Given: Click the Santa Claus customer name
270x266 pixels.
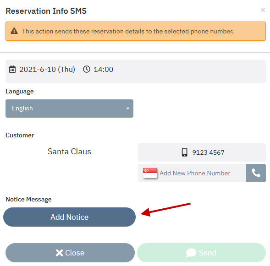Looking at the screenshot, I should point(69,152).
